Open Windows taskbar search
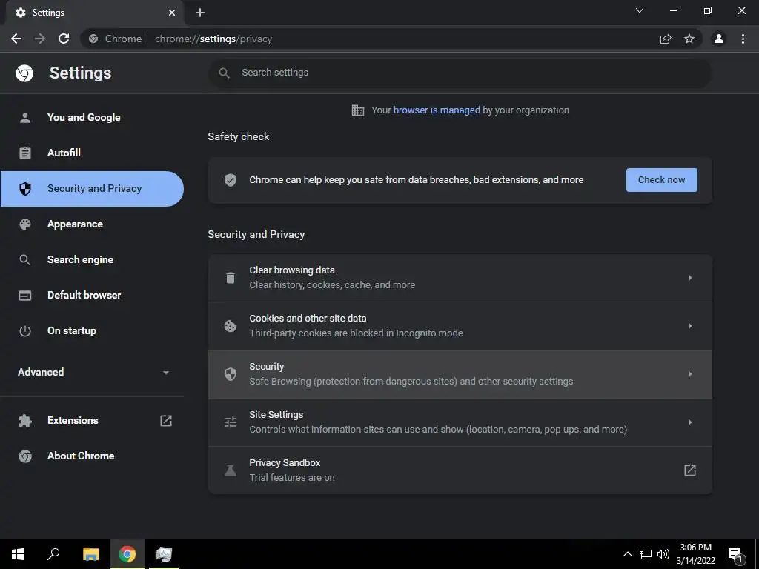The height and width of the screenshot is (569, 759). (53, 554)
